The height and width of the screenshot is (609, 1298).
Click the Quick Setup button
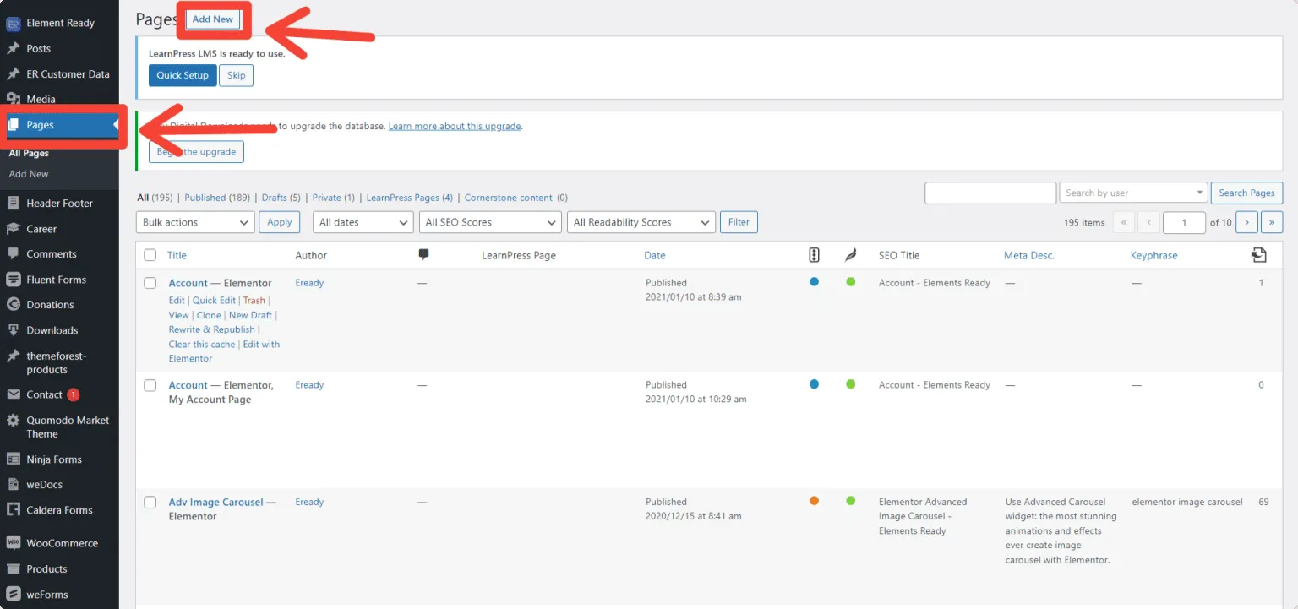pyautogui.click(x=182, y=75)
